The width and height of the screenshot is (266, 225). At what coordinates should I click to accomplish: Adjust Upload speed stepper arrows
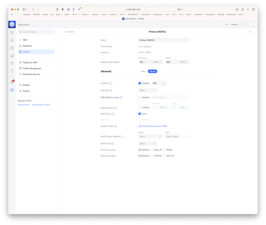point(187,62)
